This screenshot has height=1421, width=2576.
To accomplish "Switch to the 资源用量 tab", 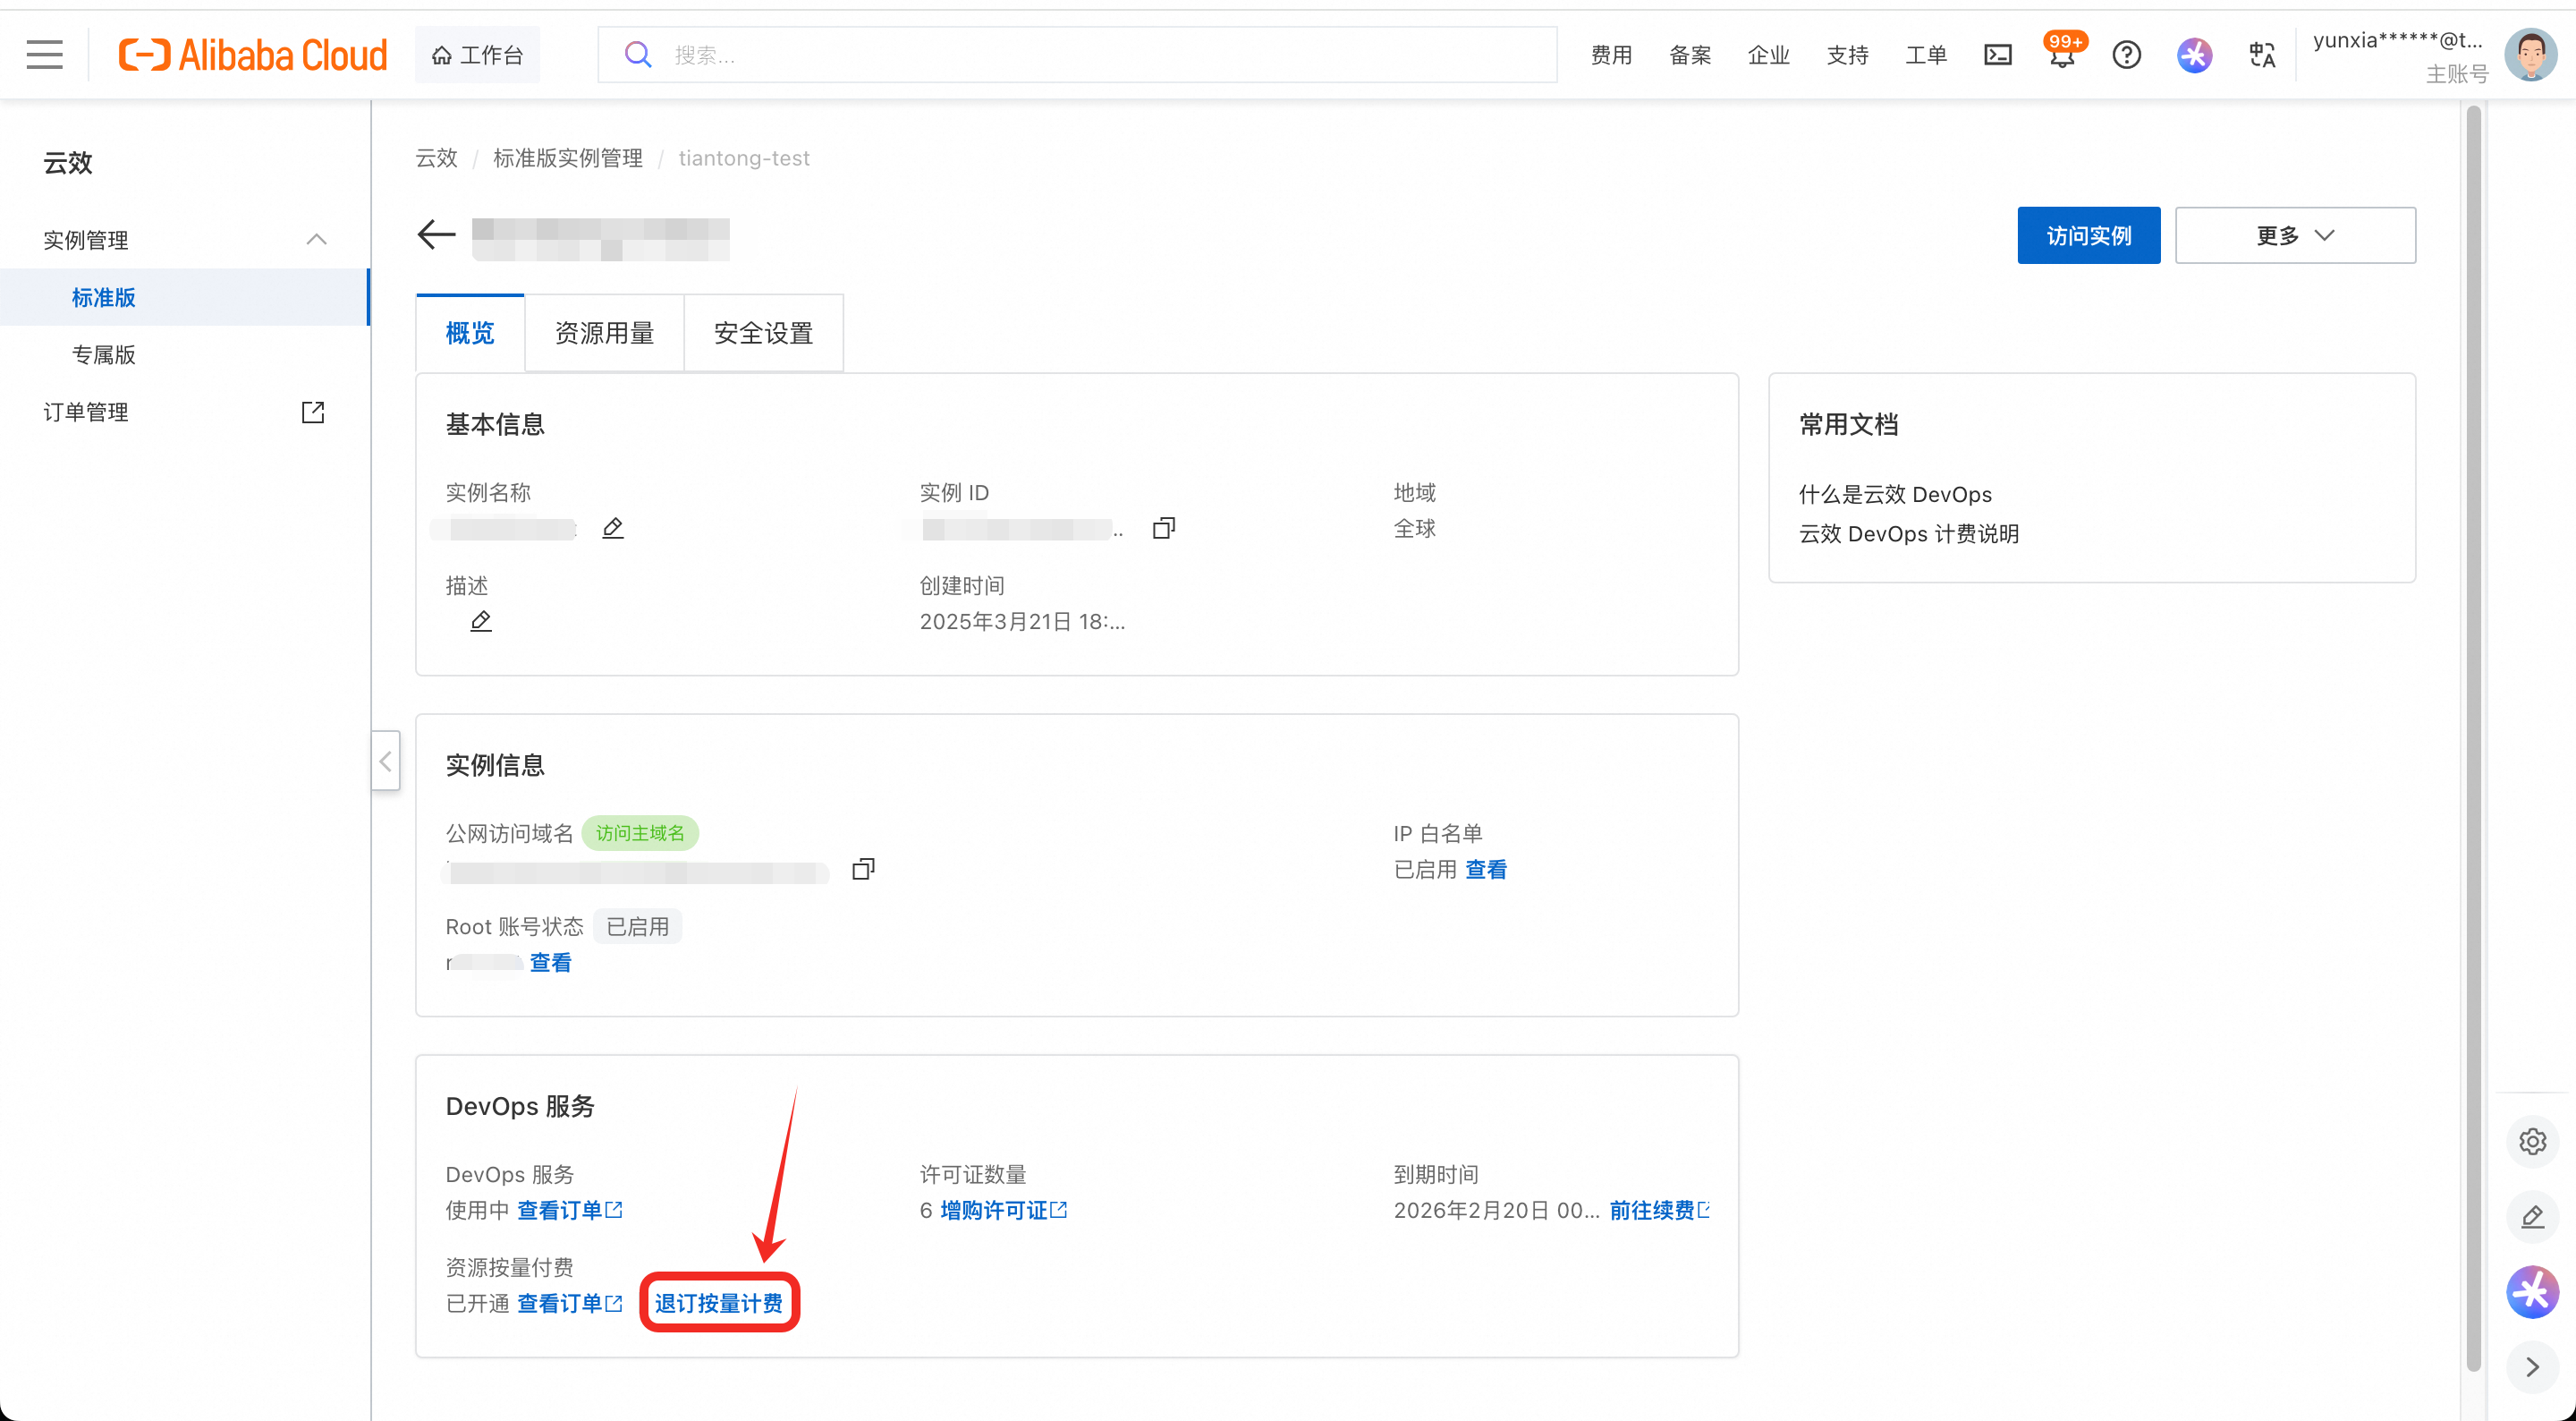I will [x=604, y=333].
